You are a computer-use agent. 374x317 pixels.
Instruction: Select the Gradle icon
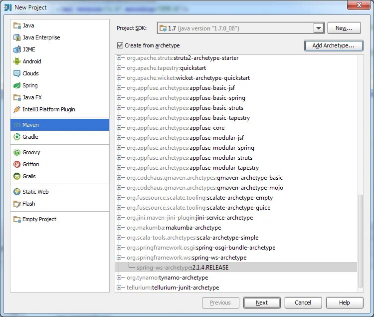coord(17,137)
